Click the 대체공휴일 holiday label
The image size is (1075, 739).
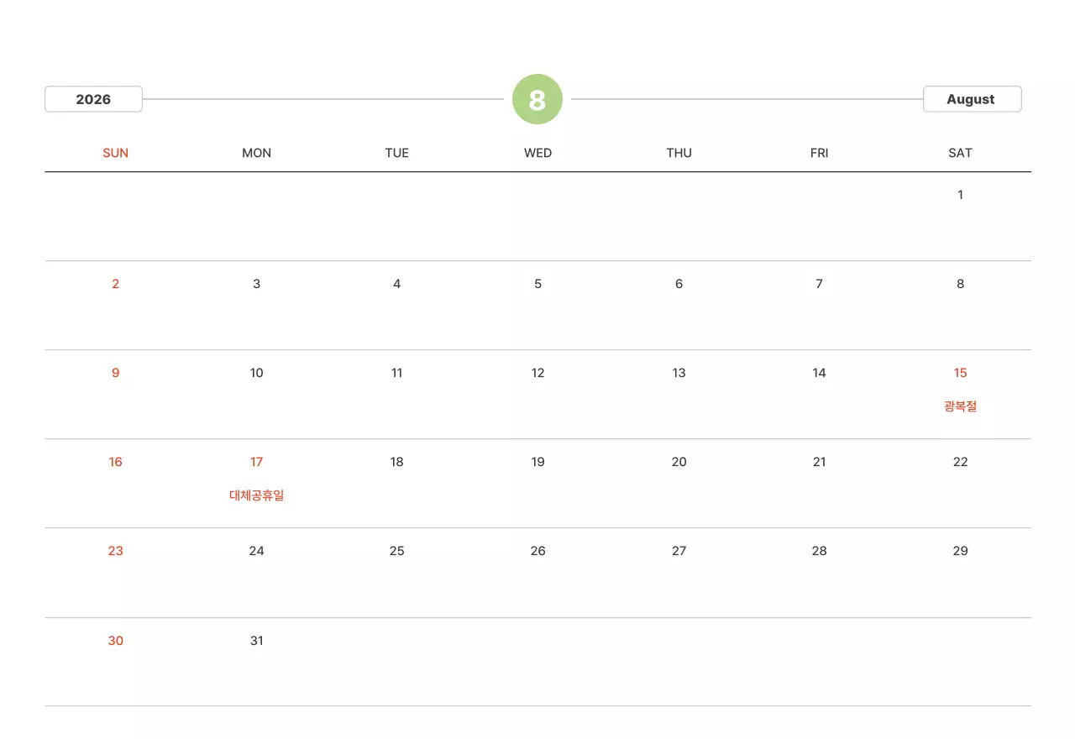point(257,495)
